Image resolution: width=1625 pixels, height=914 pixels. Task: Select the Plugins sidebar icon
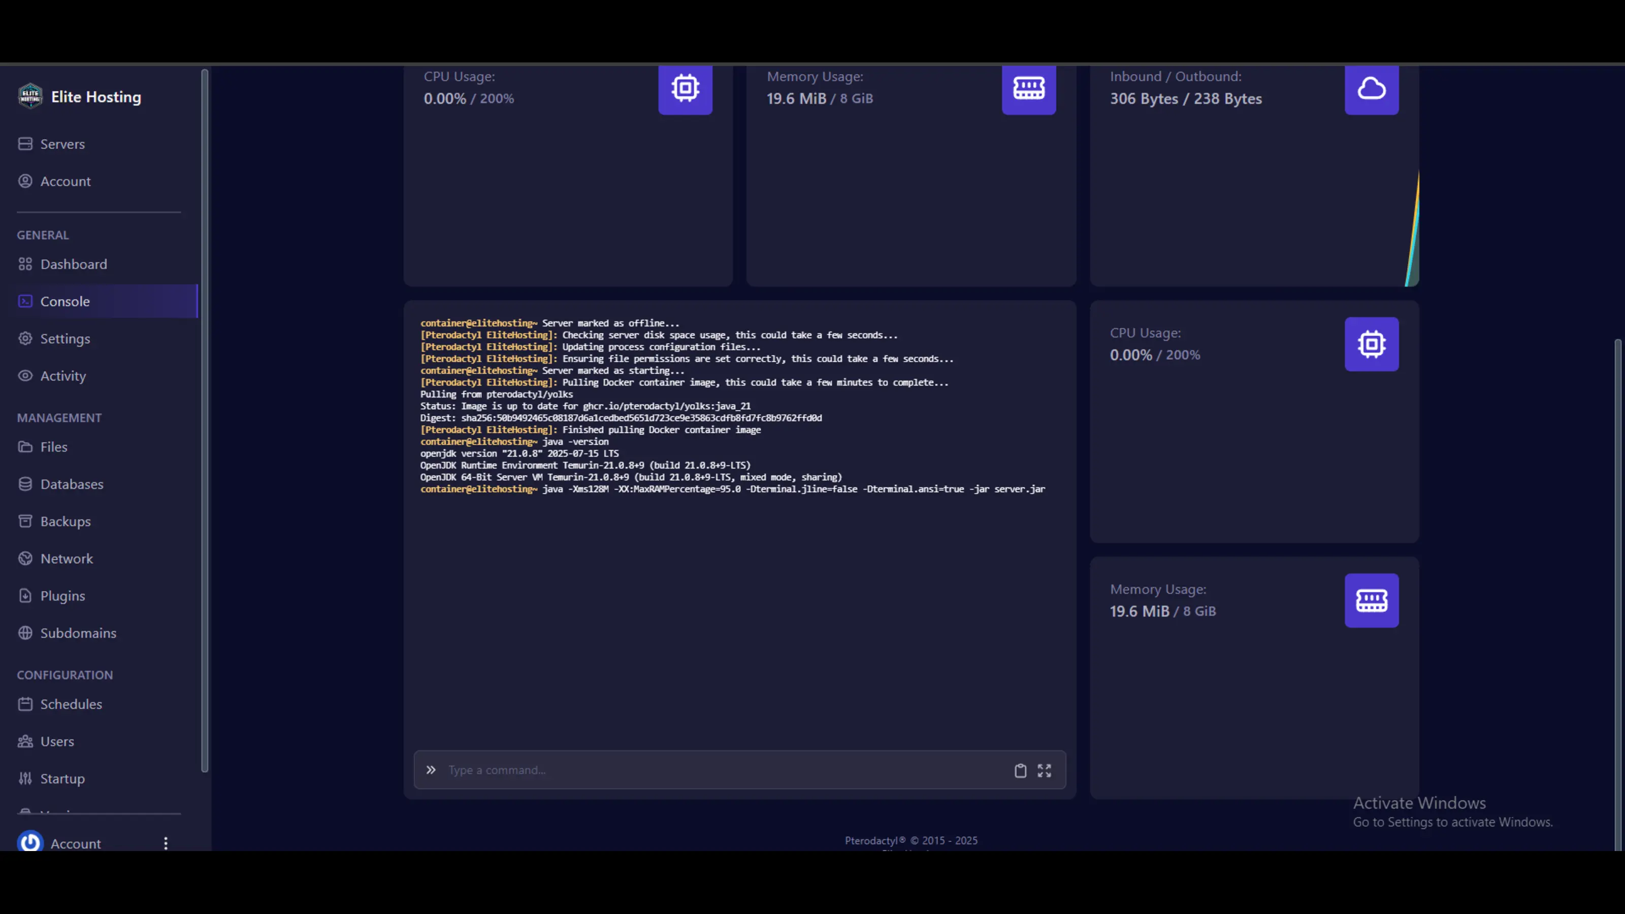pos(25,596)
